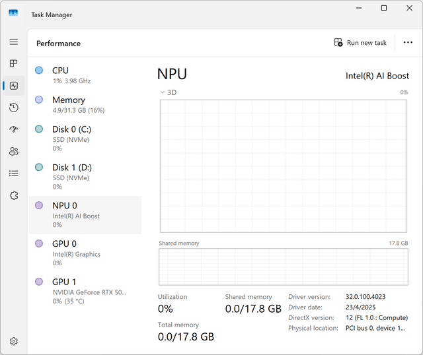
Task: Click the Disk 1 circle indicator
Action: pos(39,167)
